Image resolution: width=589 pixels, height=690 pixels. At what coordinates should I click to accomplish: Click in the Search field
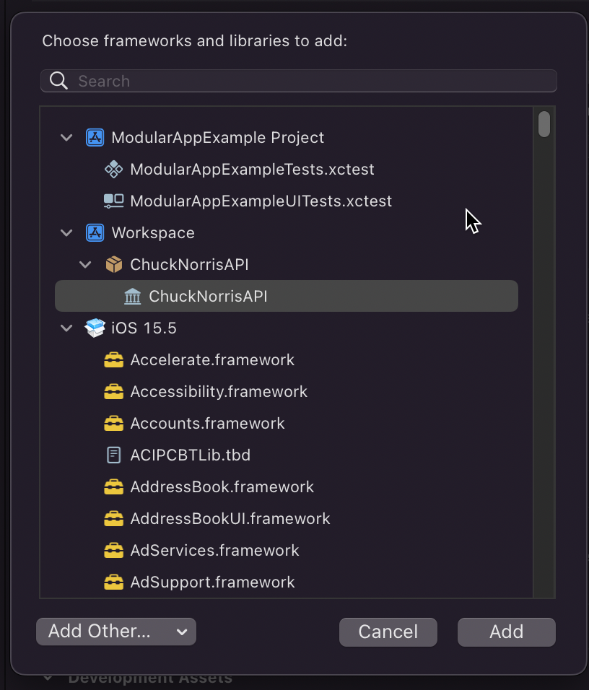tap(298, 81)
